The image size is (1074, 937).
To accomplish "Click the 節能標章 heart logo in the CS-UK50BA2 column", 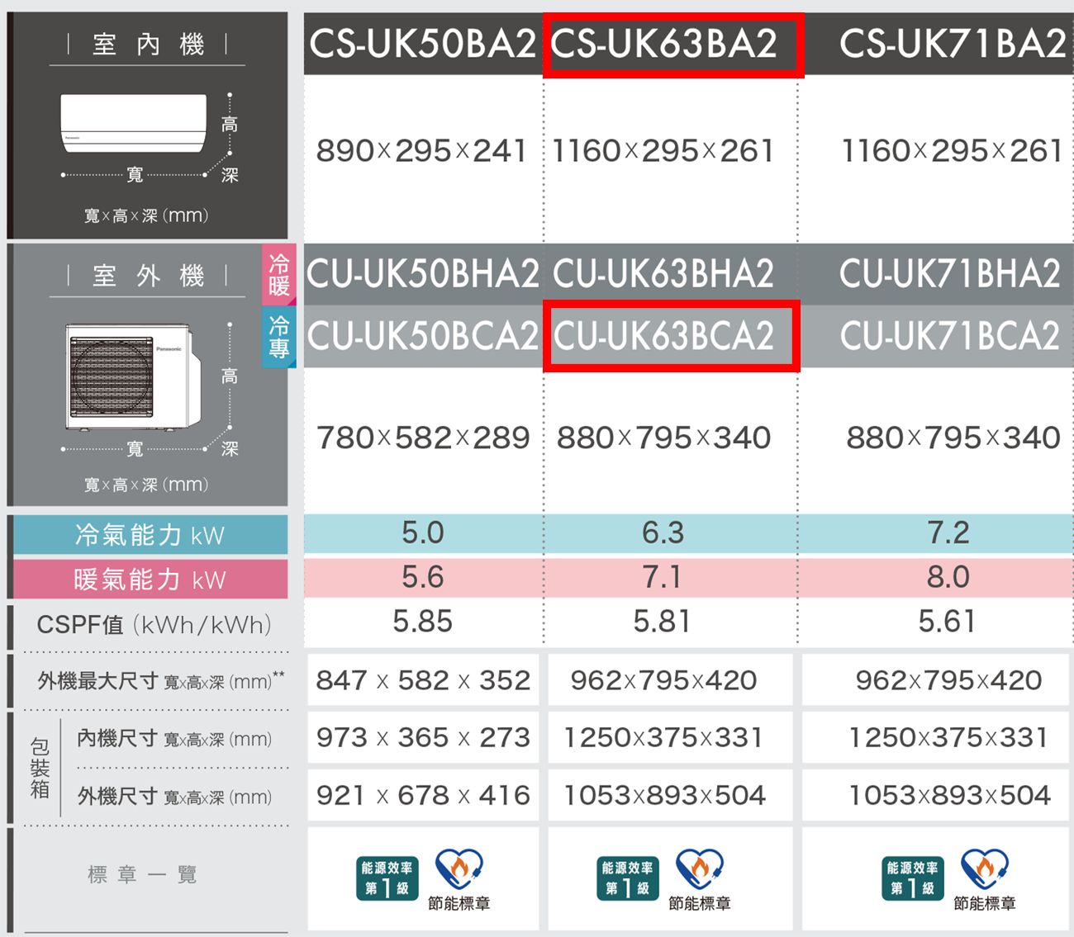I will coord(459,870).
